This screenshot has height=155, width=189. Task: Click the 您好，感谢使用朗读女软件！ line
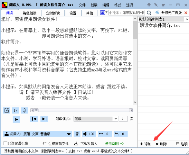coord(29,19)
